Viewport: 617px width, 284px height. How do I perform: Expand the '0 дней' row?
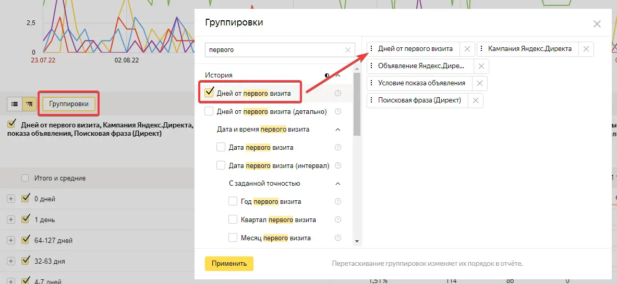point(11,199)
